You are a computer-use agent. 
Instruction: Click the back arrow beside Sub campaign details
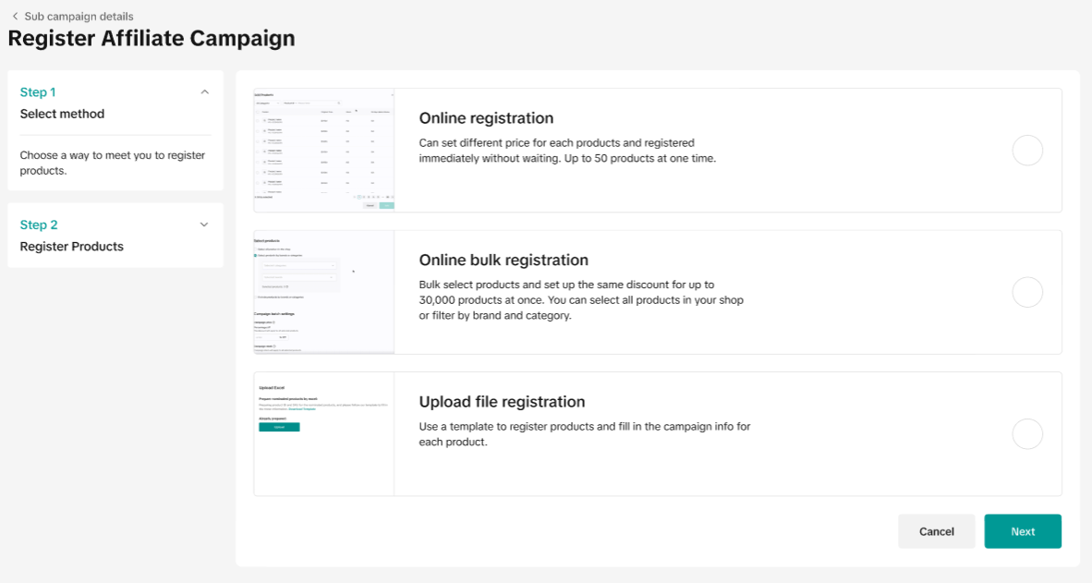(15, 17)
